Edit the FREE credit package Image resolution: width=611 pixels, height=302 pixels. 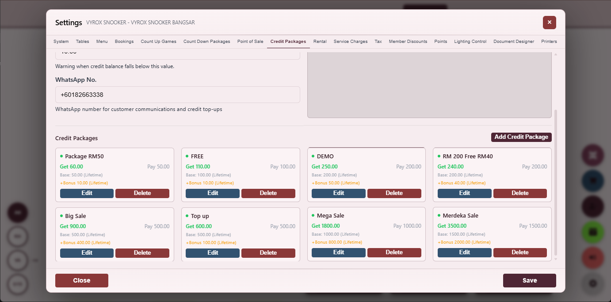(x=213, y=193)
